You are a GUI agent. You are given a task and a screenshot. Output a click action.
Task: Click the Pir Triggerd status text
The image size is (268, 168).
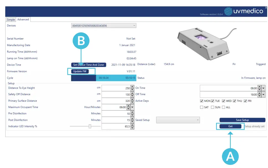261,64
